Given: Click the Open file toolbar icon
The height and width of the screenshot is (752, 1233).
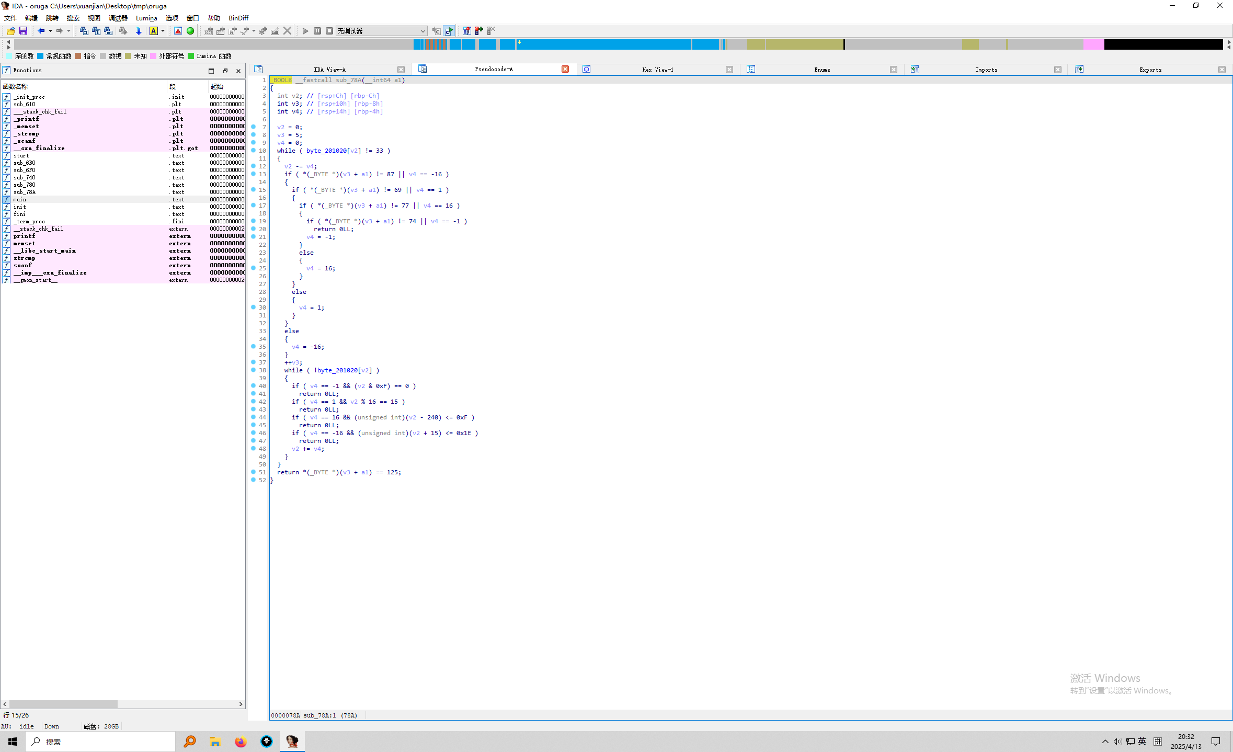Looking at the screenshot, I should 10,31.
